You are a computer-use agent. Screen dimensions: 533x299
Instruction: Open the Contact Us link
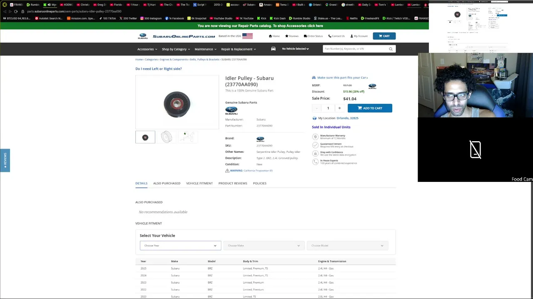(336, 36)
